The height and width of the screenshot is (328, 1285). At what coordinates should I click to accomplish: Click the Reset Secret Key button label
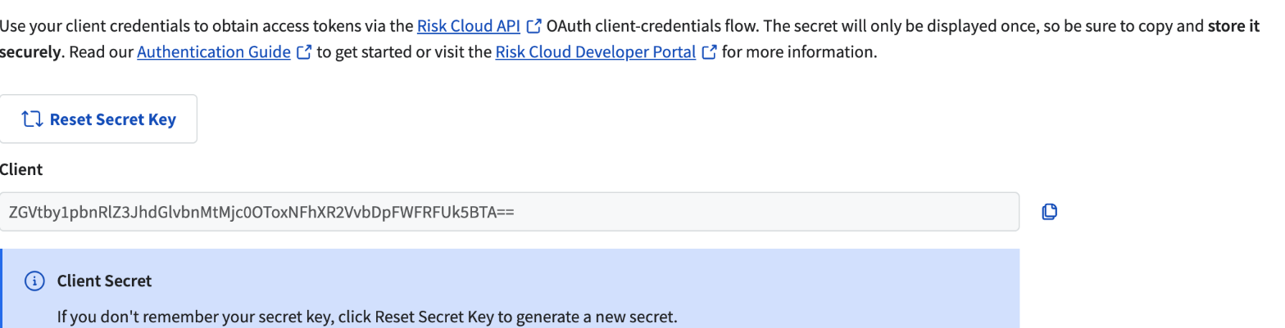pyautogui.click(x=113, y=119)
